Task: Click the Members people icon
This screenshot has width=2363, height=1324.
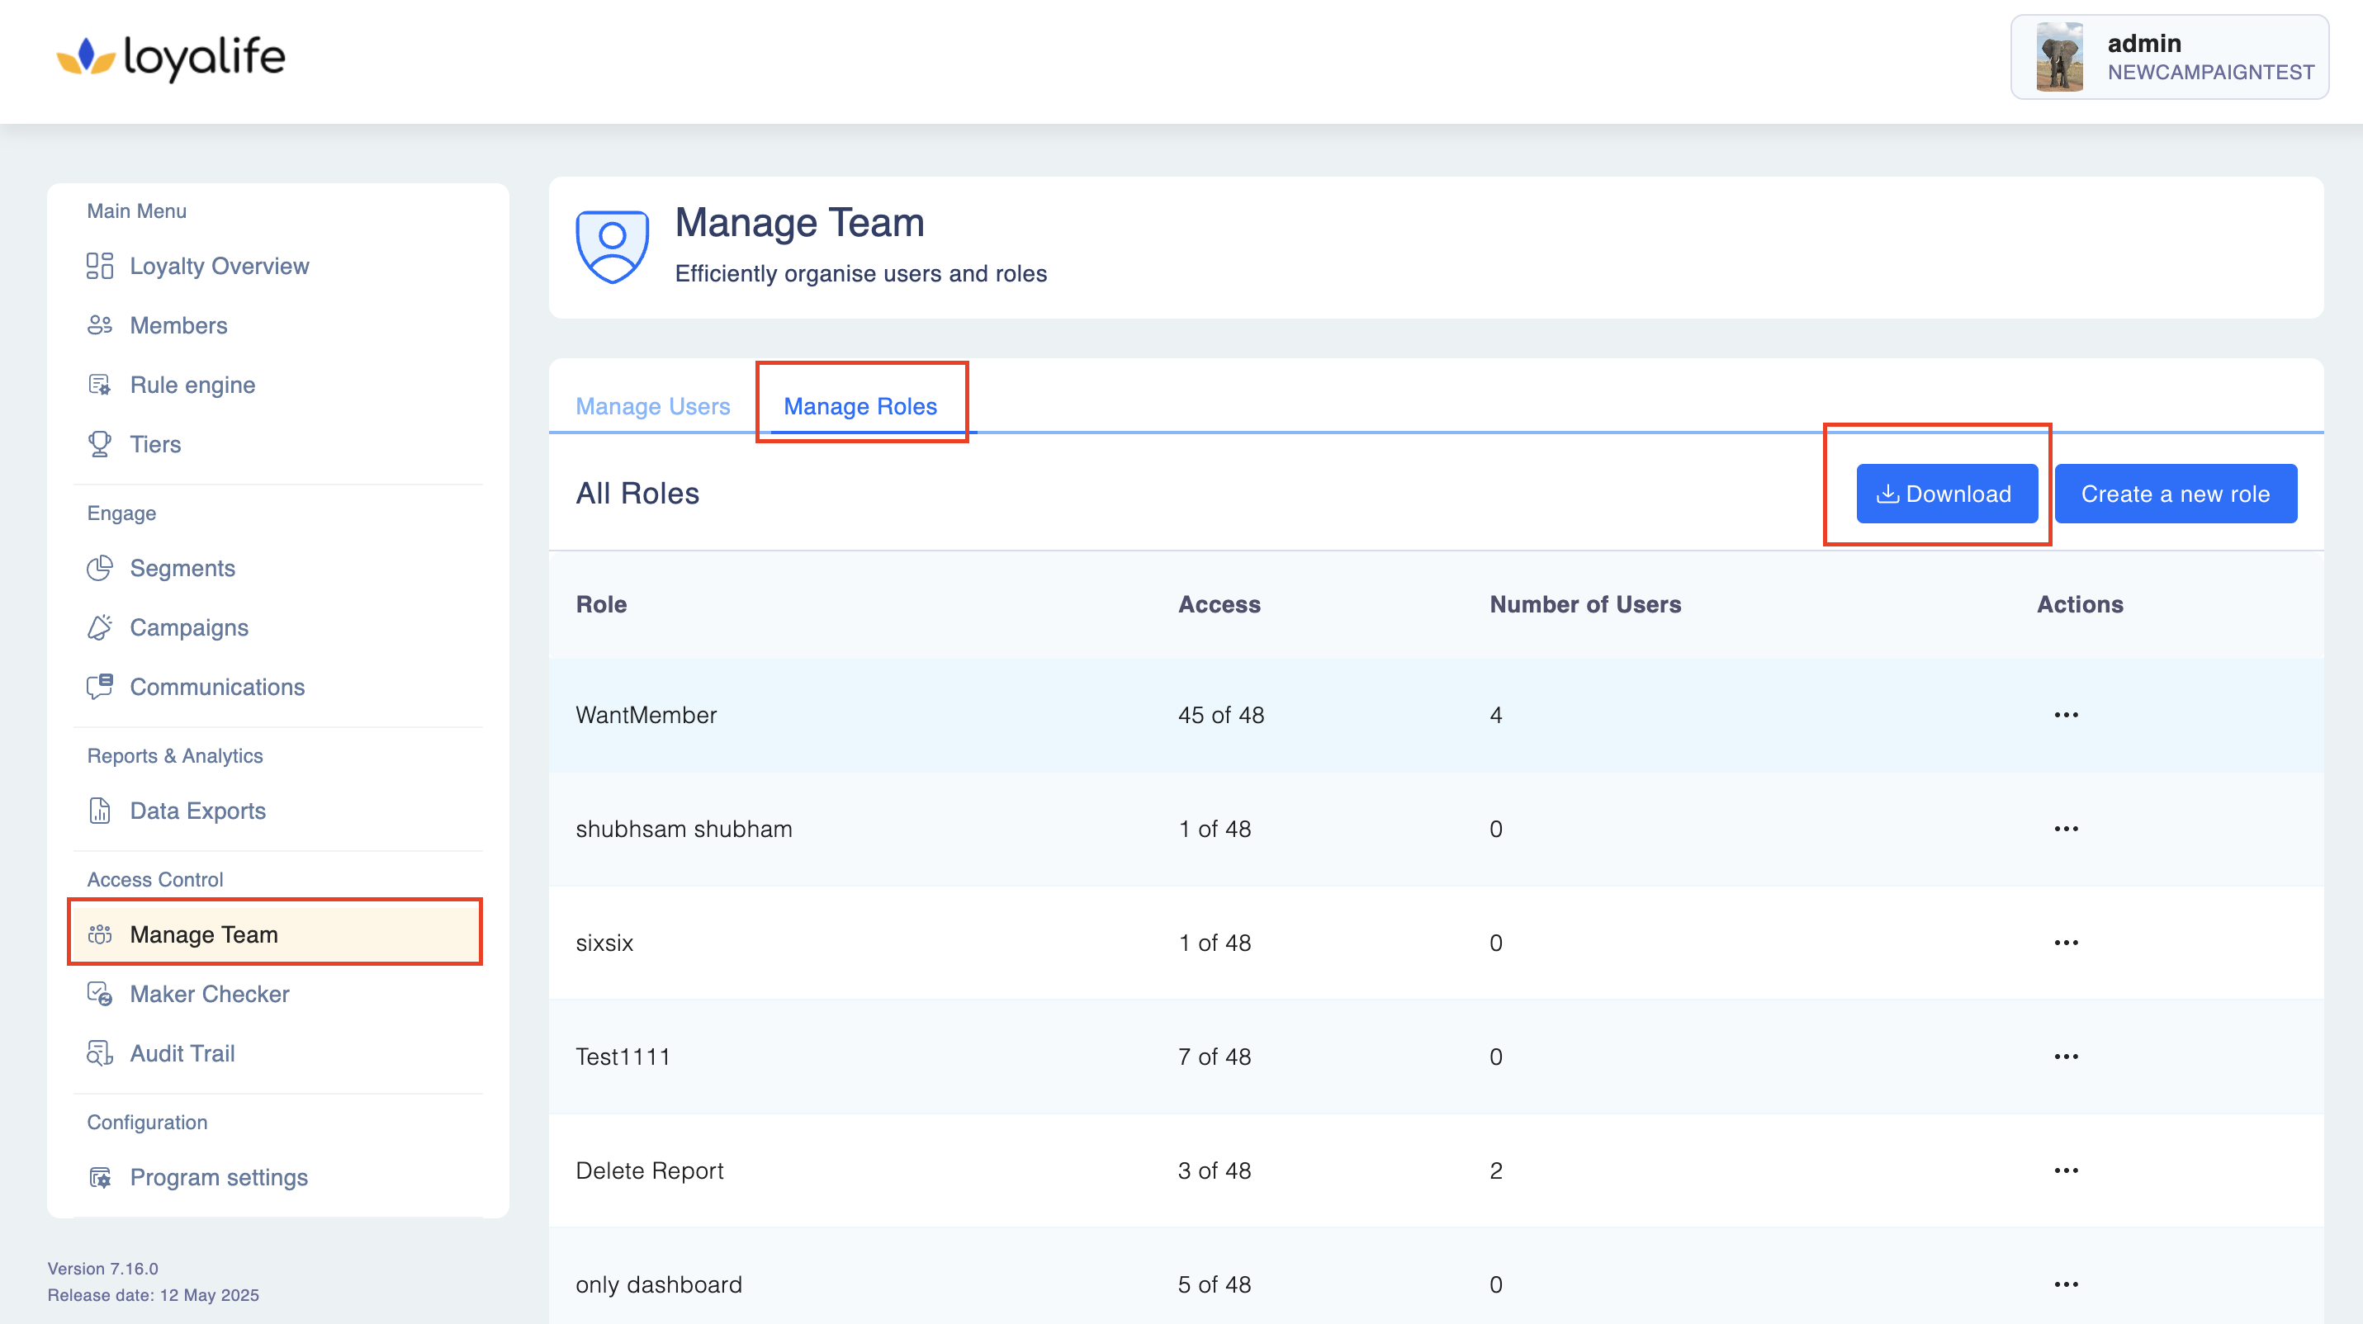Action: coord(99,325)
